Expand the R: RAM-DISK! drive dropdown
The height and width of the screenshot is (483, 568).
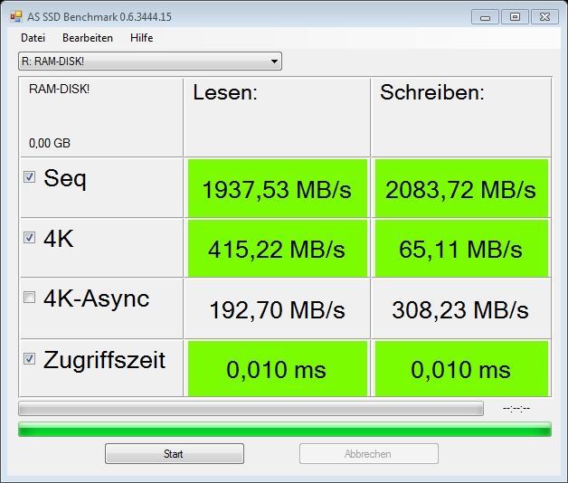[150, 62]
